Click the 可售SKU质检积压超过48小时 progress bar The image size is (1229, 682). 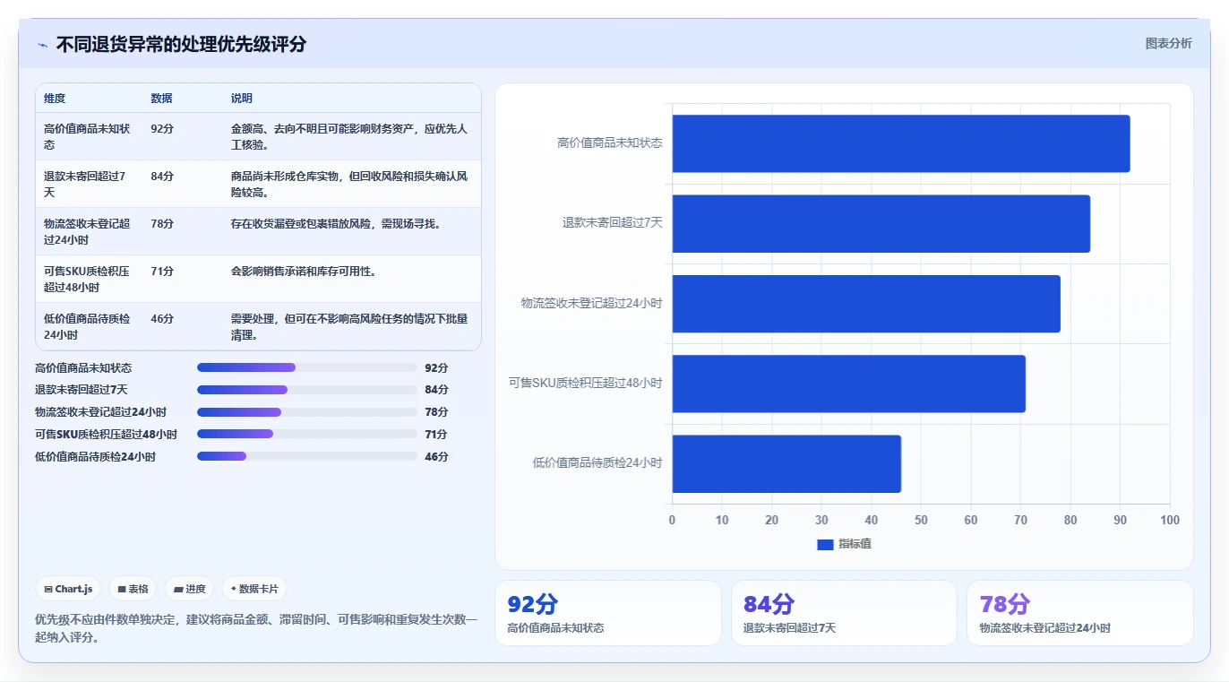pos(307,434)
